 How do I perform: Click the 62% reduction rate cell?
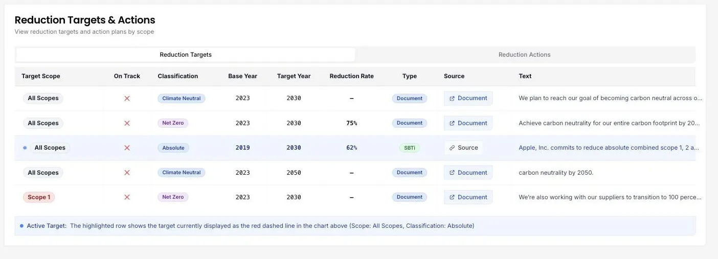tap(352, 148)
